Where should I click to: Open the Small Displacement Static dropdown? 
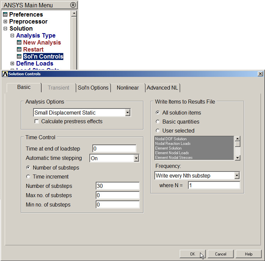click(128, 113)
